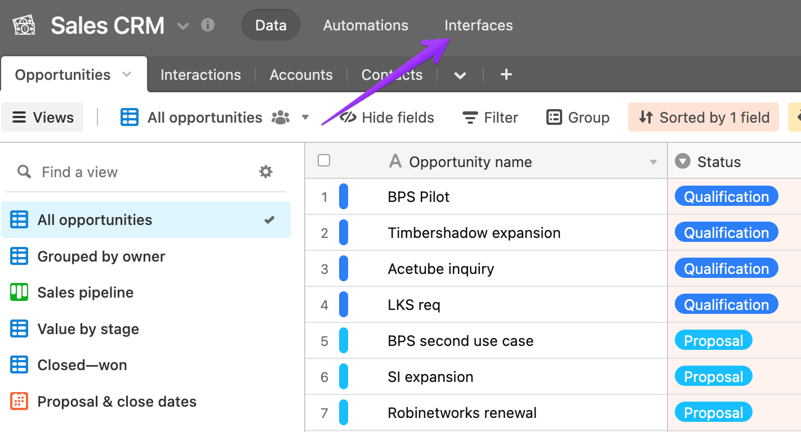Click collaborative view people icon

click(281, 118)
